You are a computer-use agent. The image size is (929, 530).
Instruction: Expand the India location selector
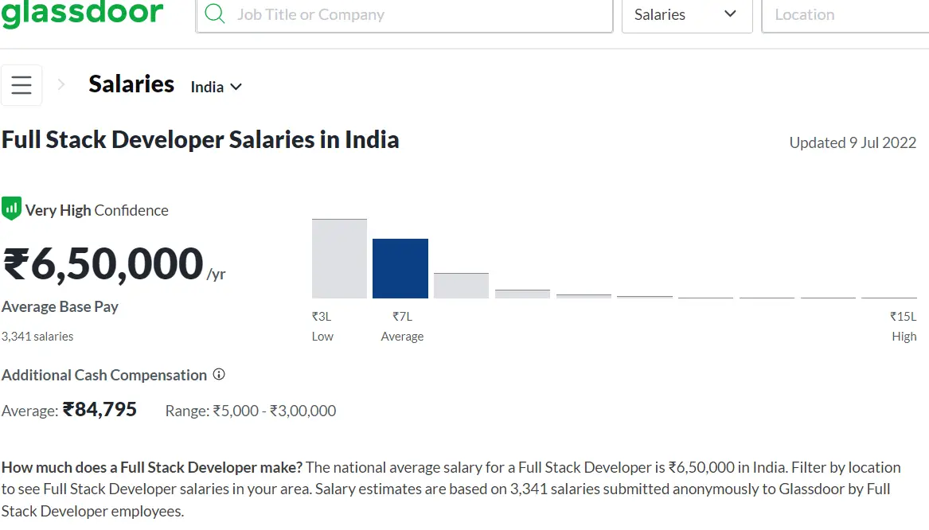pyautogui.click(x=215, y=87)
